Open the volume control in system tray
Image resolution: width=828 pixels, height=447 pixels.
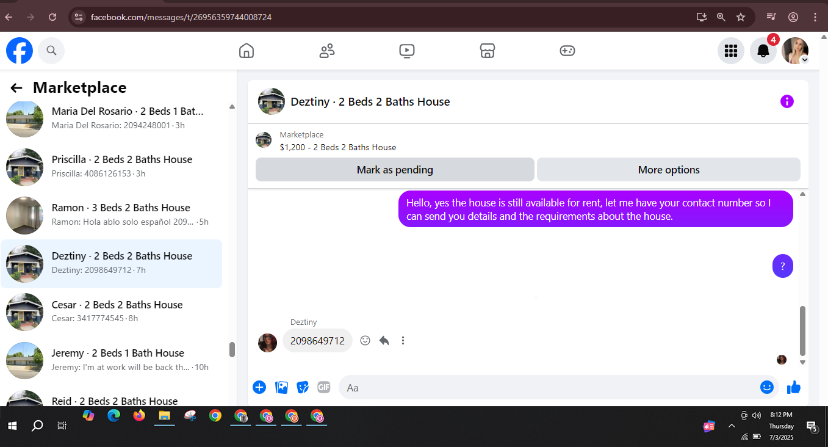pos(757,415)
